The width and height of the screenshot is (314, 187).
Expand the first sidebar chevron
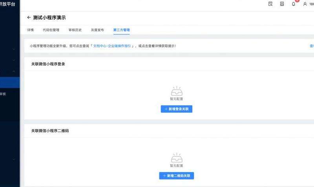pyautogui.click(x=14, y=49)
